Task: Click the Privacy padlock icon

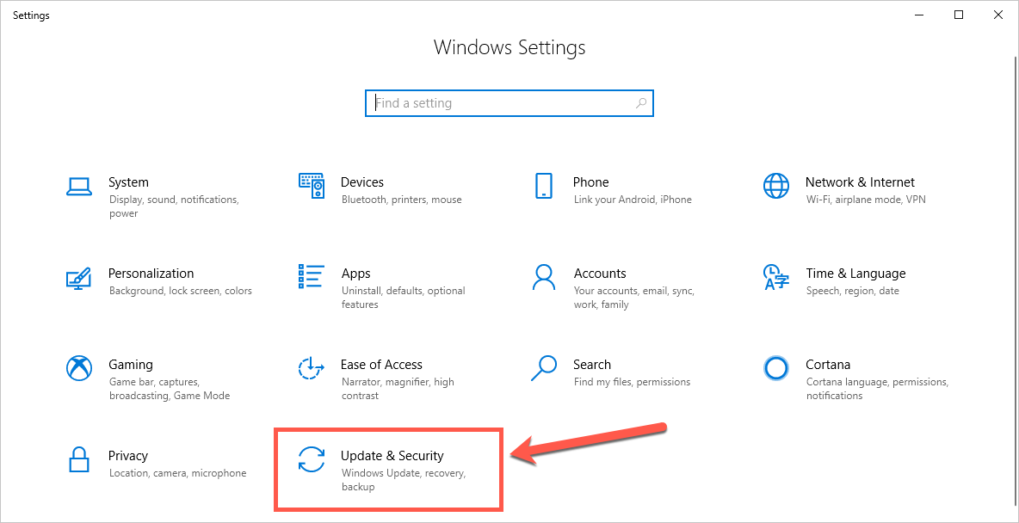Action: point(79,459)
